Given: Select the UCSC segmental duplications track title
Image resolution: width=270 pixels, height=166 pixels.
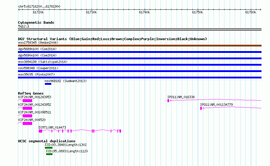Looking at the screenshot, I should tap(47, 141).
